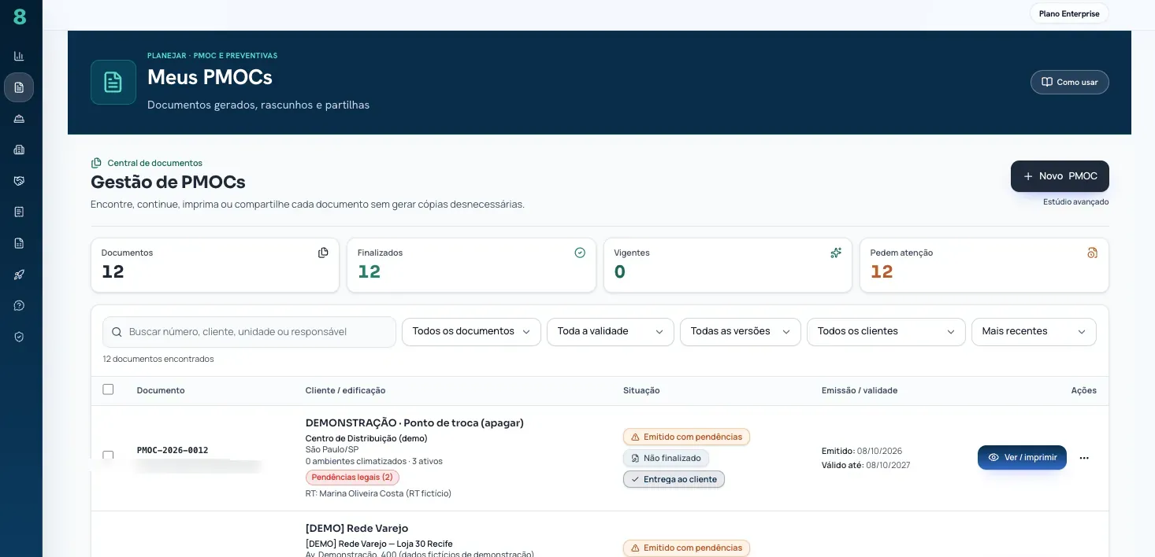Viewport: 1155px width, 557px height.
Task: Click the copy icon on Documentos card
Action: [x=323, y=253]
